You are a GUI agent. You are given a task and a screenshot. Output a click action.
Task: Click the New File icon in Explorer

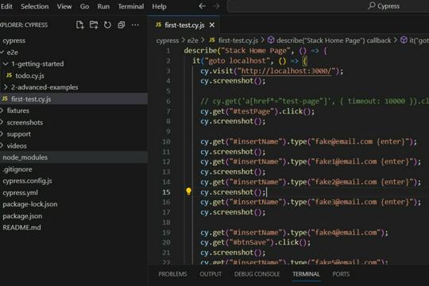point(80,25)
